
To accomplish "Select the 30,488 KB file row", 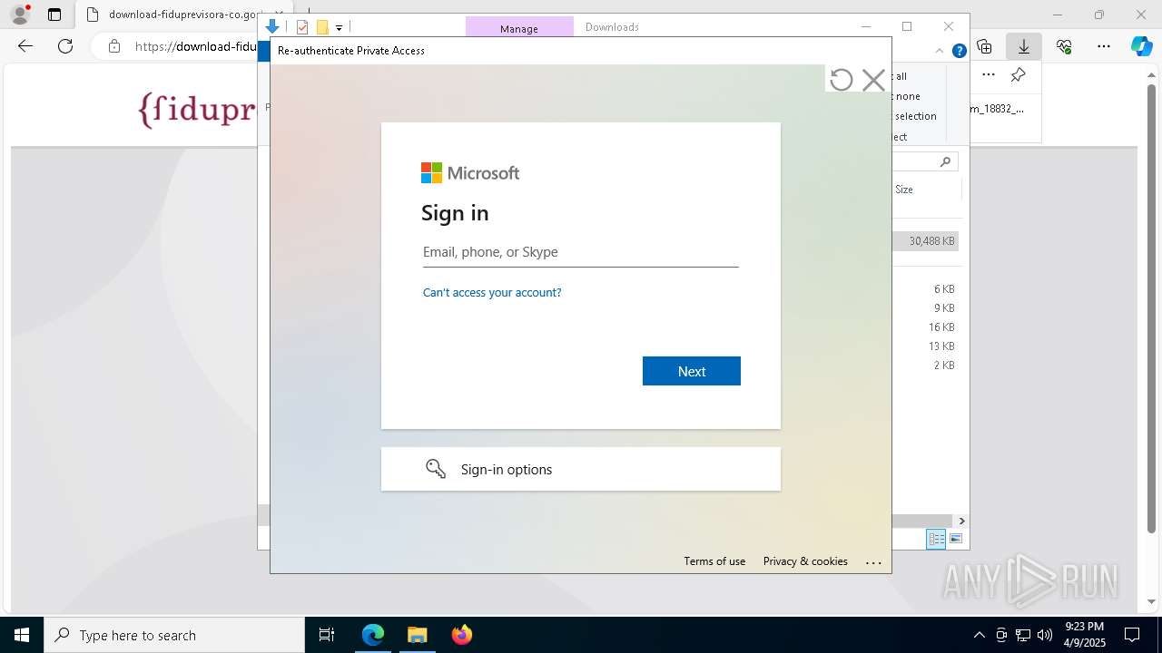I will coord(926,241).
